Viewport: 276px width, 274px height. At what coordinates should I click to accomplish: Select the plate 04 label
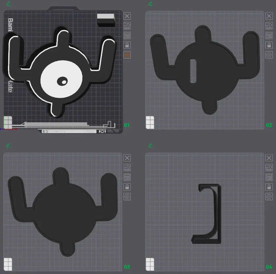pyautogui.click(x=268, y=267)
